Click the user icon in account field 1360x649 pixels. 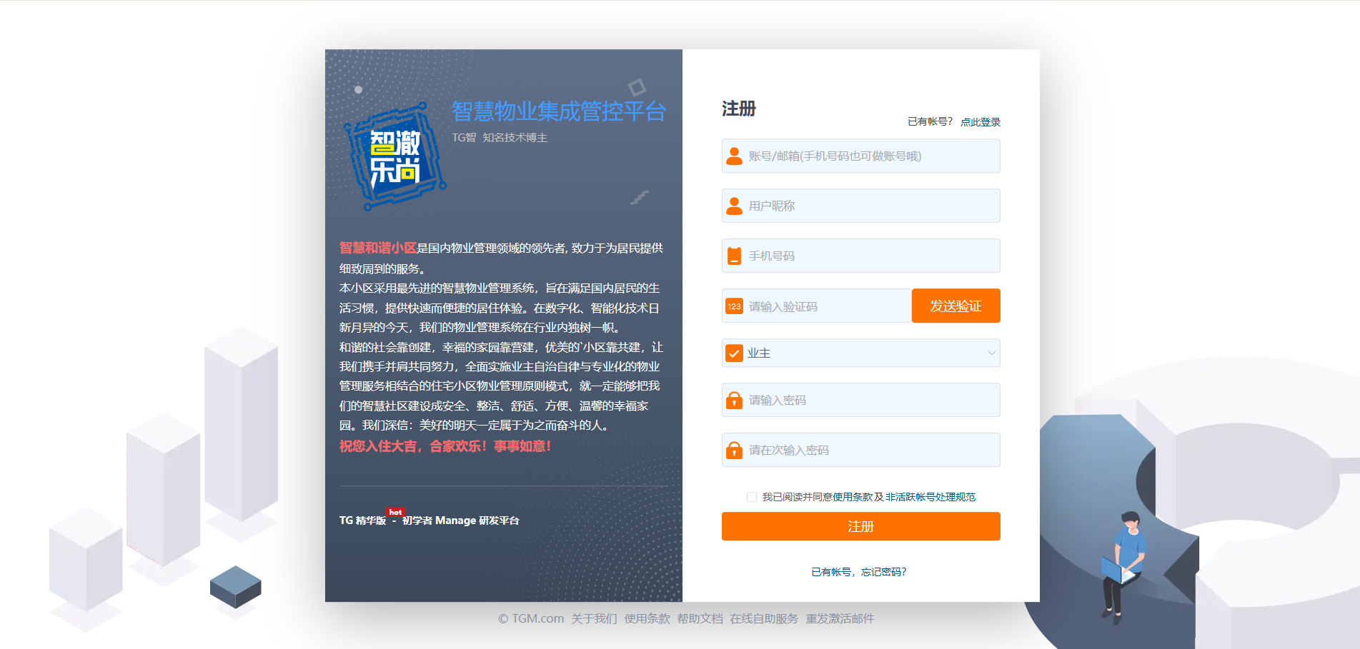[x=734, y=156]
